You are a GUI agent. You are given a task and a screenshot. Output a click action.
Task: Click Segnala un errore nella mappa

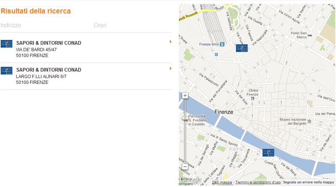pyautogui.click(x=308, y=182)
